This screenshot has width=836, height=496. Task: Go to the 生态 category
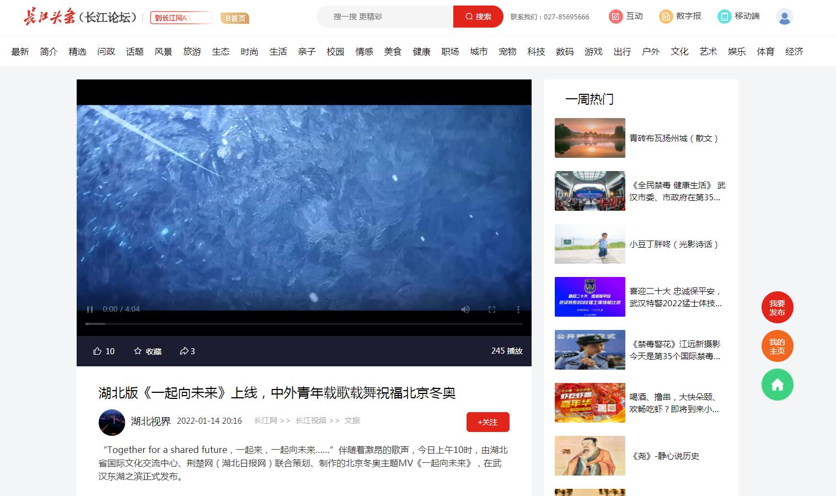click(221, 51)
